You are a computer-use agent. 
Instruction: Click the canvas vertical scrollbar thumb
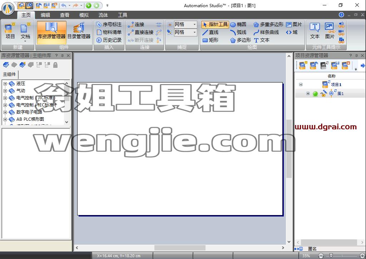point(289,149)
